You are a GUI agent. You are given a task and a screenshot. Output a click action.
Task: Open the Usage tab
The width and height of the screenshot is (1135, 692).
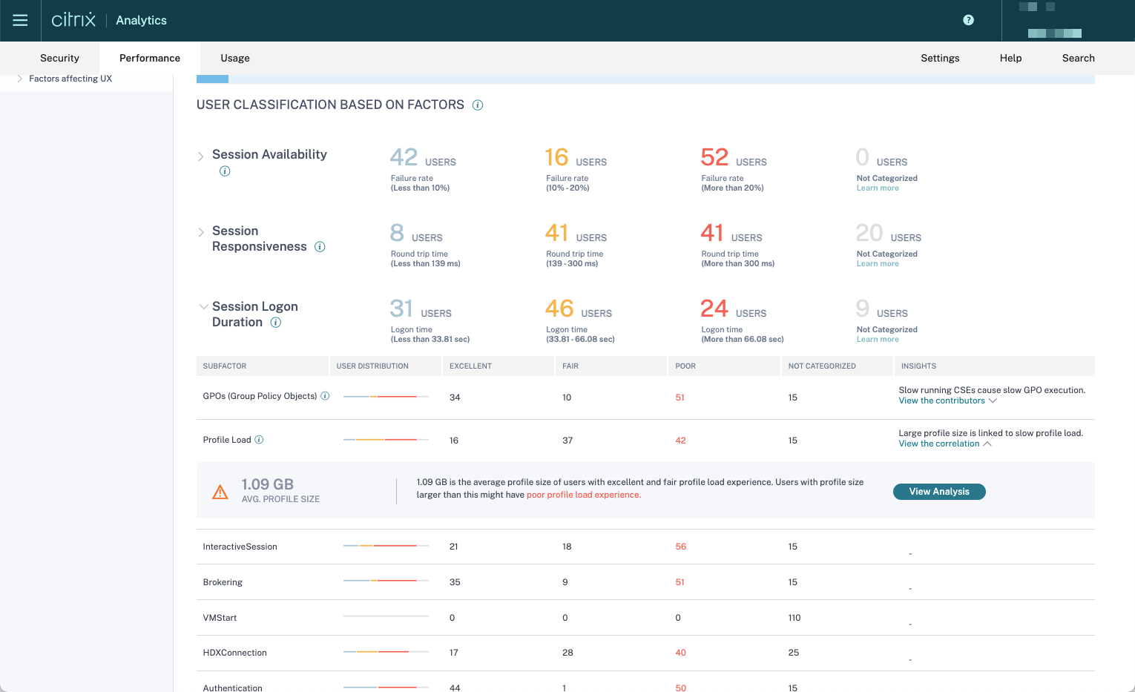[234, 58]
